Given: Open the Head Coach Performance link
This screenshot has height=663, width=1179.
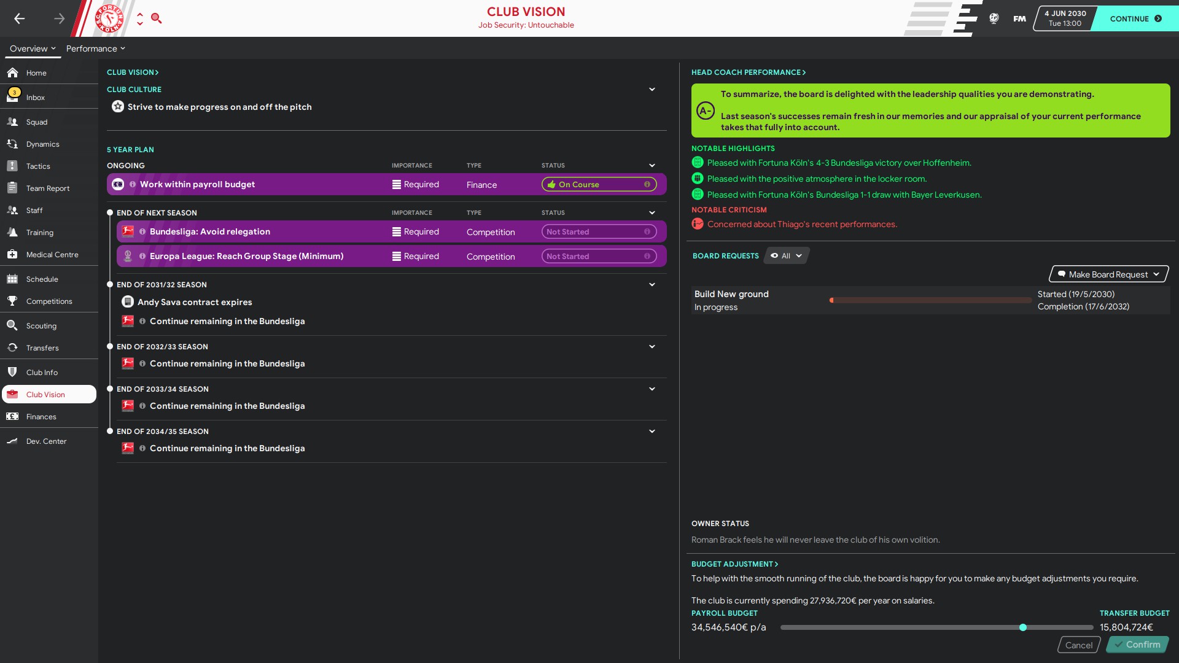Looking at the screenshot, I should (748, 72).
